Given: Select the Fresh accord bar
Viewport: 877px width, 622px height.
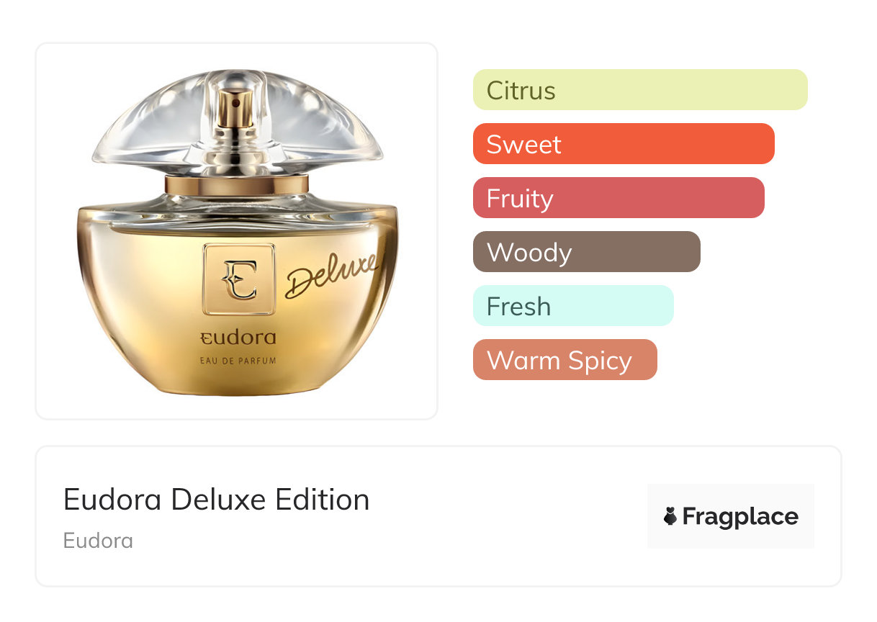Looking at the screenshot, I should point(572,306).
